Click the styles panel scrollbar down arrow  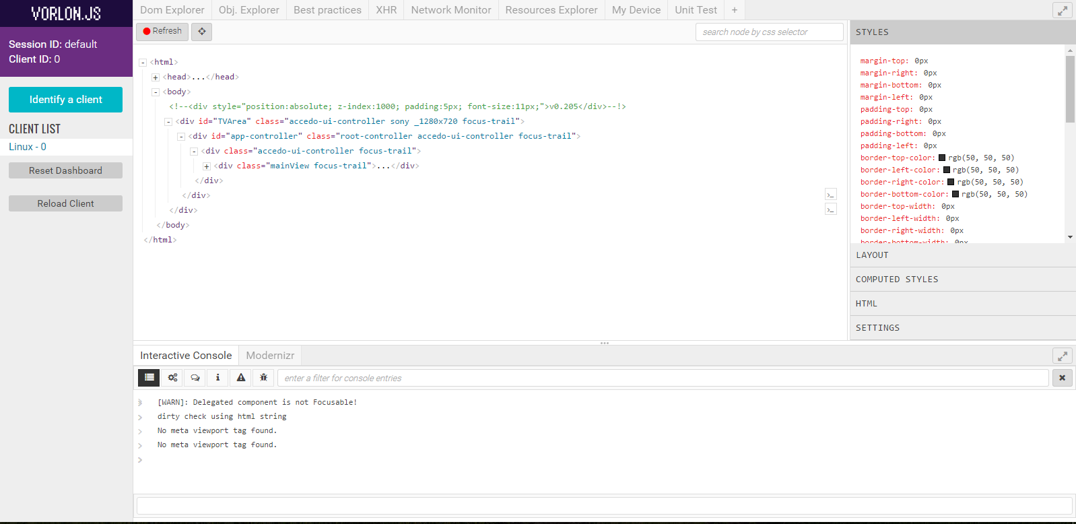tap(1071, 237)
